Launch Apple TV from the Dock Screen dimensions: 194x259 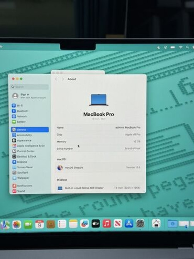[x=96, y=224]
